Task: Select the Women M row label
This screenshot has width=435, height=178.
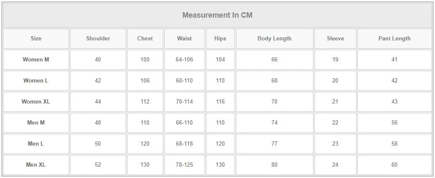Action: point(36,59)
